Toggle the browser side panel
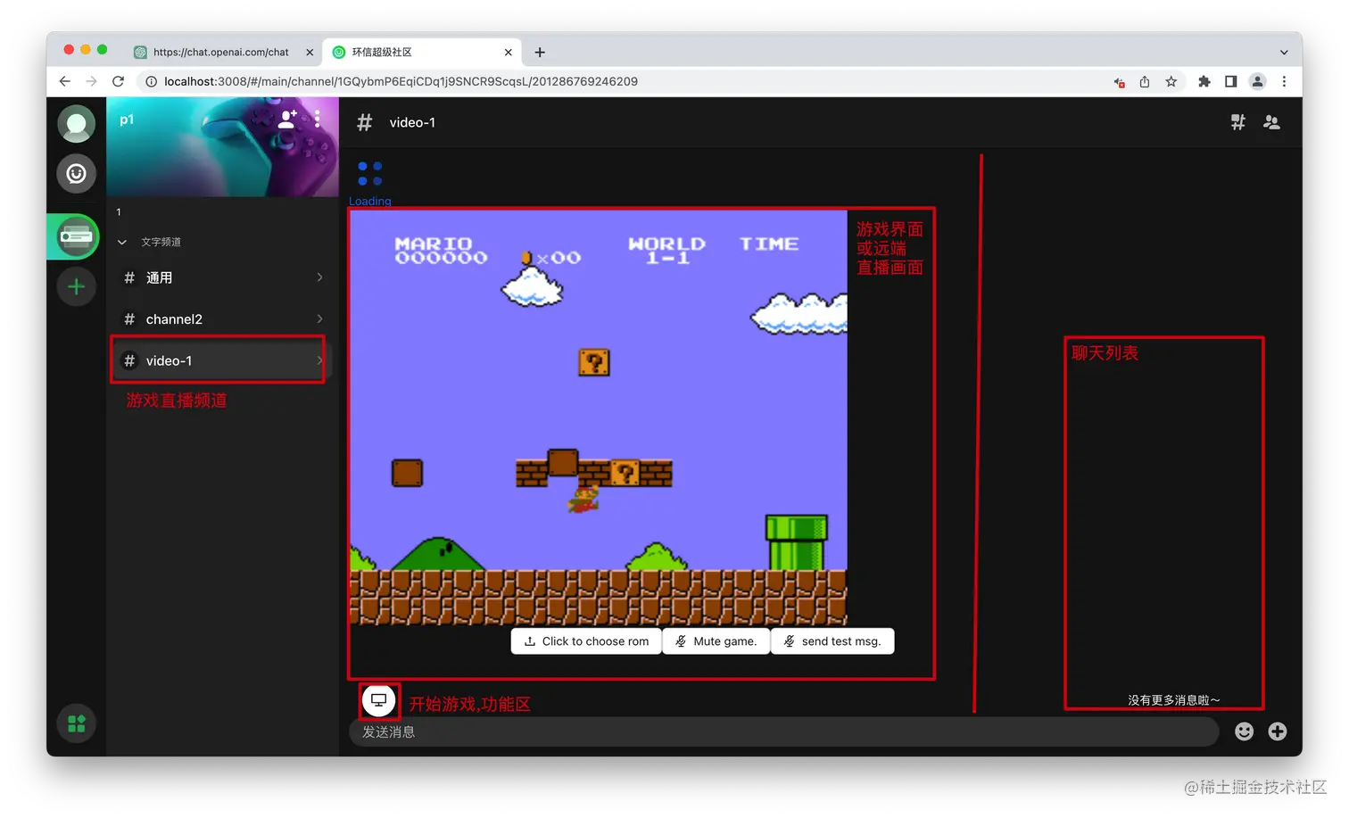 tap(1230, 81)
